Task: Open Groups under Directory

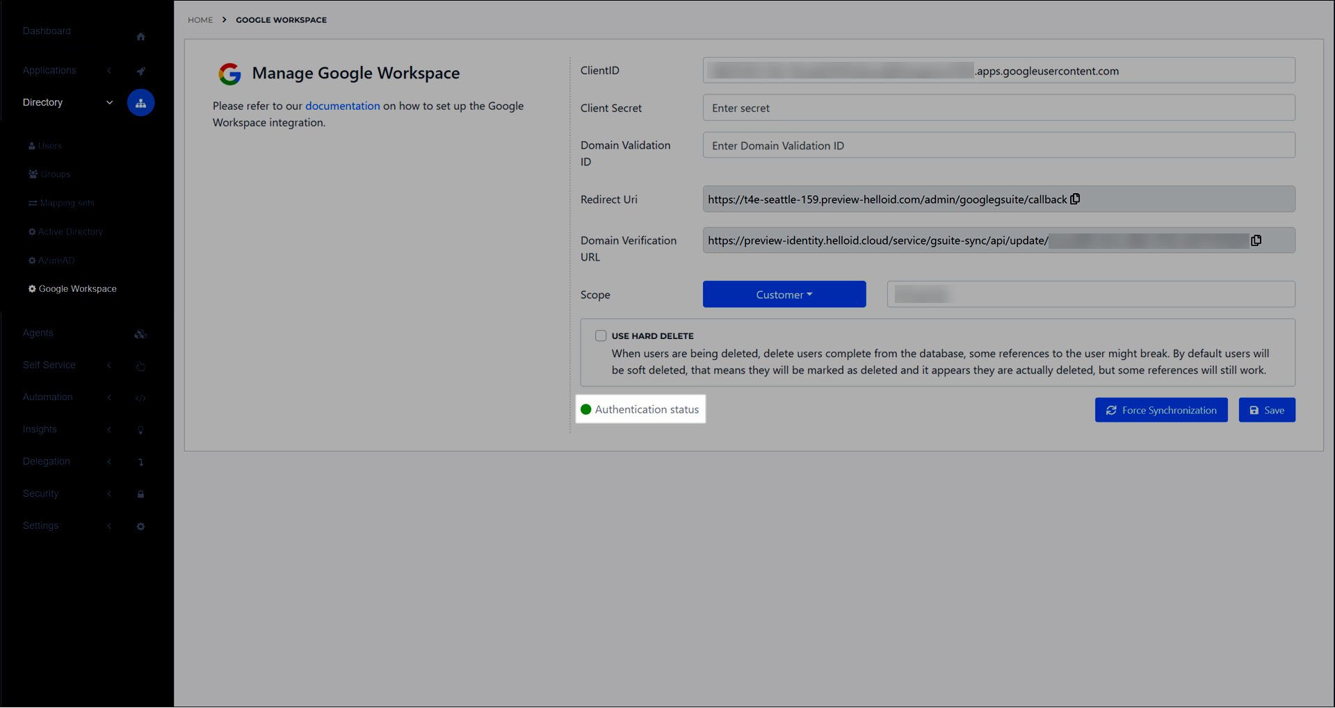Action: tap(49, 174)
